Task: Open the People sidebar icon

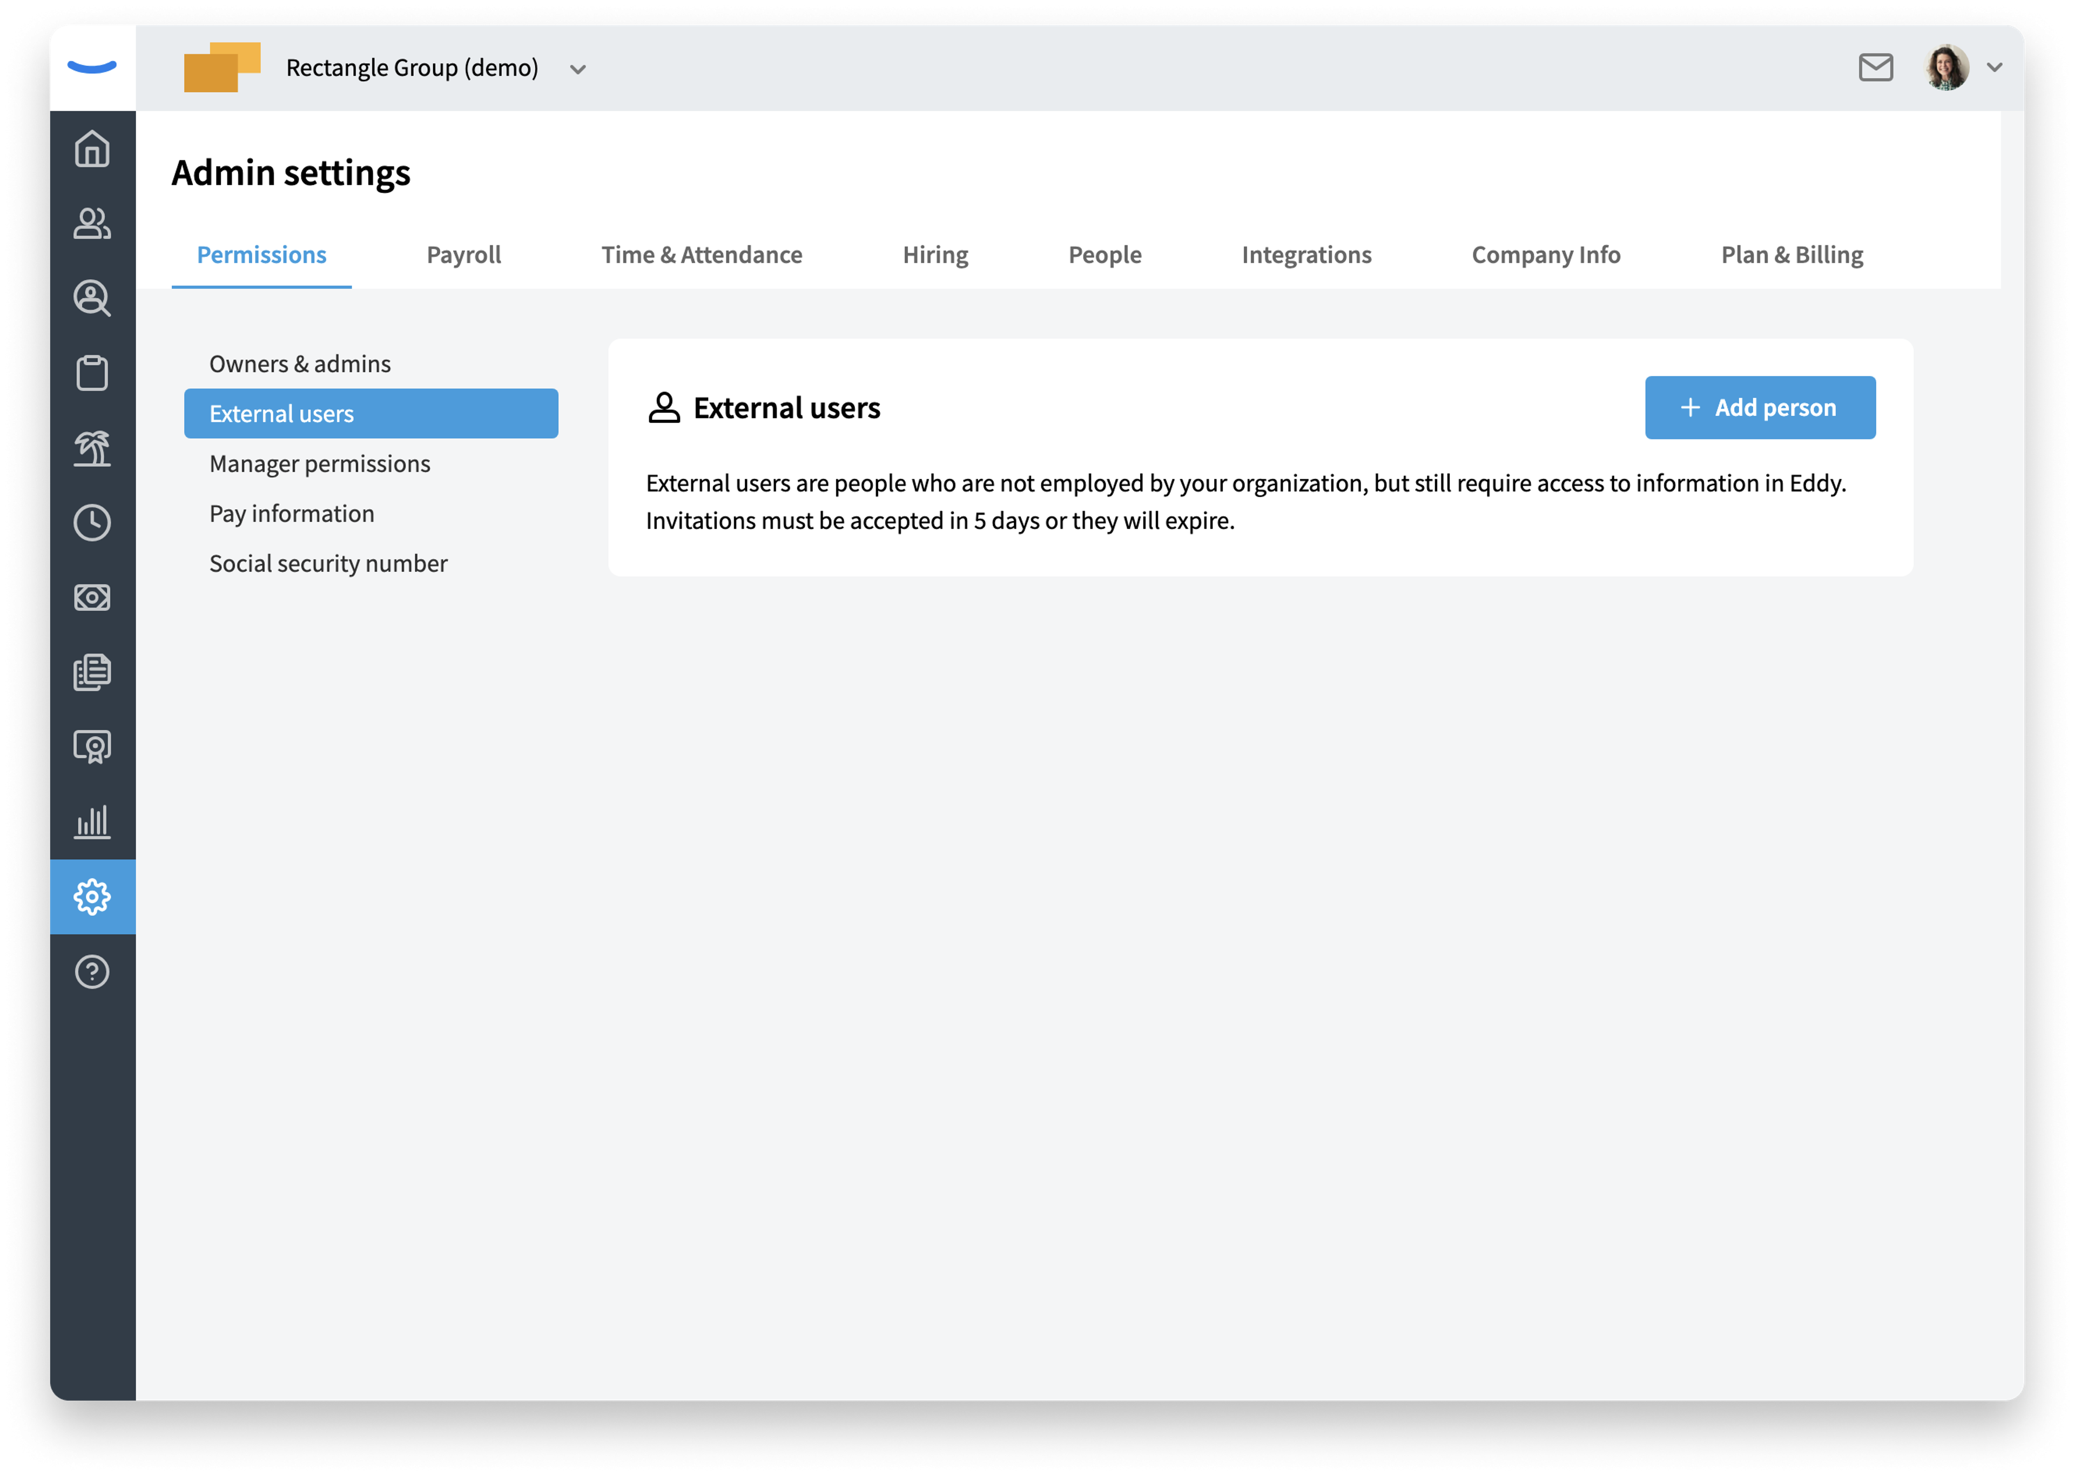Action: 92,224
